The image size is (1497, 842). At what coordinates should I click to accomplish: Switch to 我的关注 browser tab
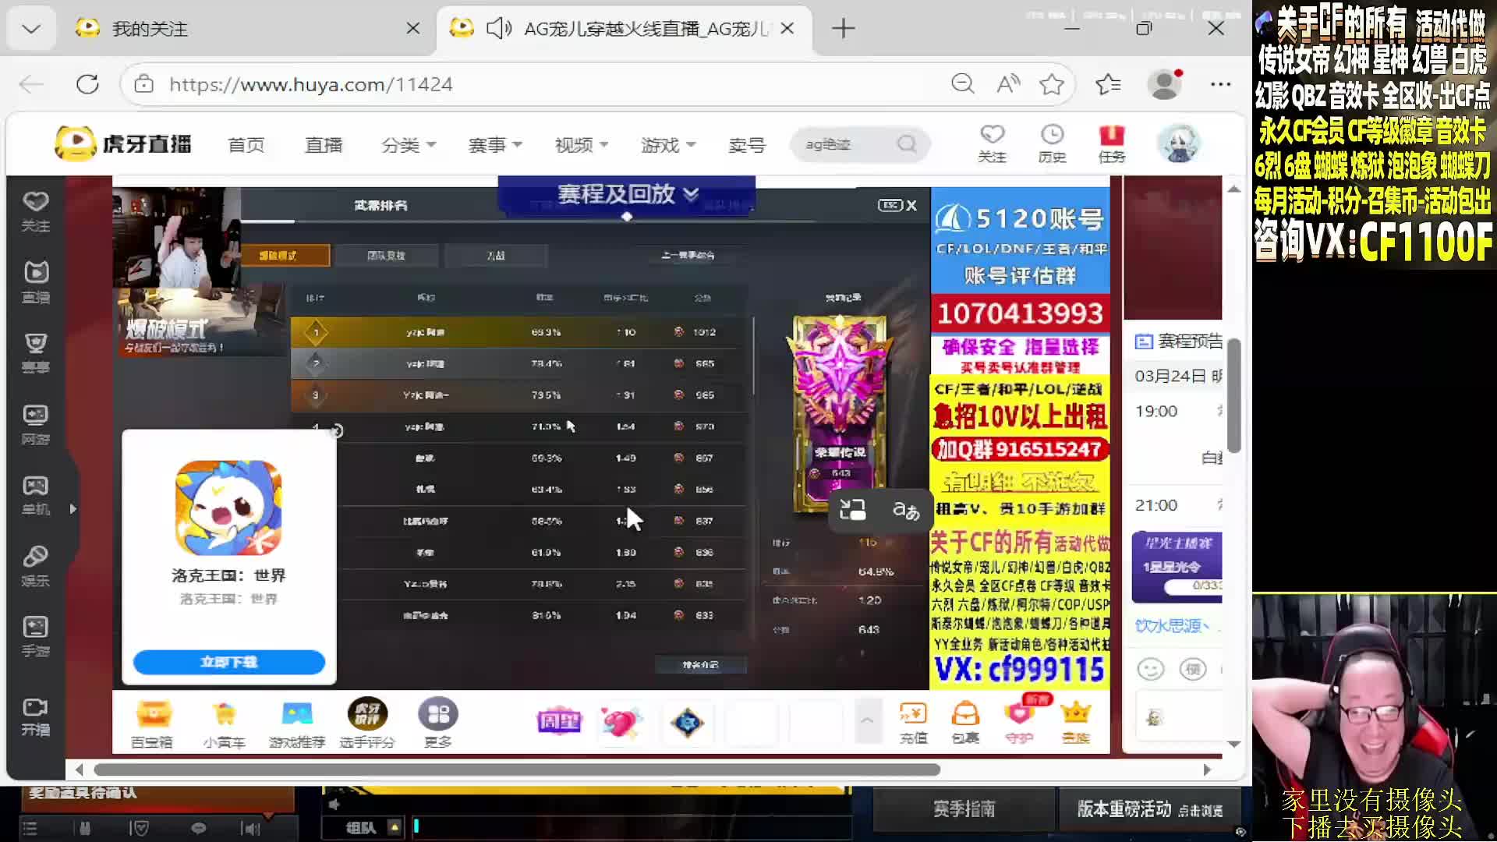click(150, 29)
